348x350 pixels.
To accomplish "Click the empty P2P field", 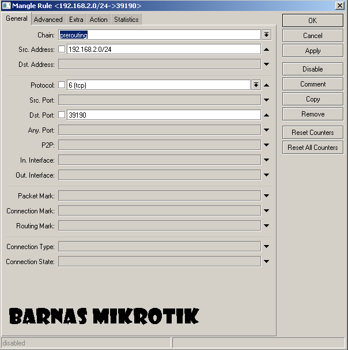I will point(160,145).
